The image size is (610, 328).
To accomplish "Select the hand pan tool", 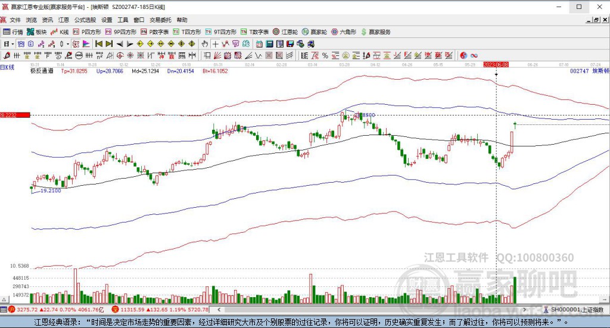I will tap(204, 44).
